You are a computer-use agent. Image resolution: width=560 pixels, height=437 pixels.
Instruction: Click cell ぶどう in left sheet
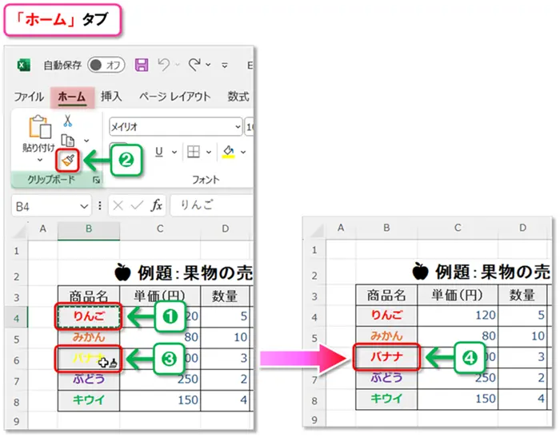89,379
